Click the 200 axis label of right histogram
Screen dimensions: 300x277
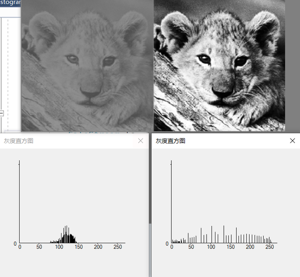click(250, 247)
